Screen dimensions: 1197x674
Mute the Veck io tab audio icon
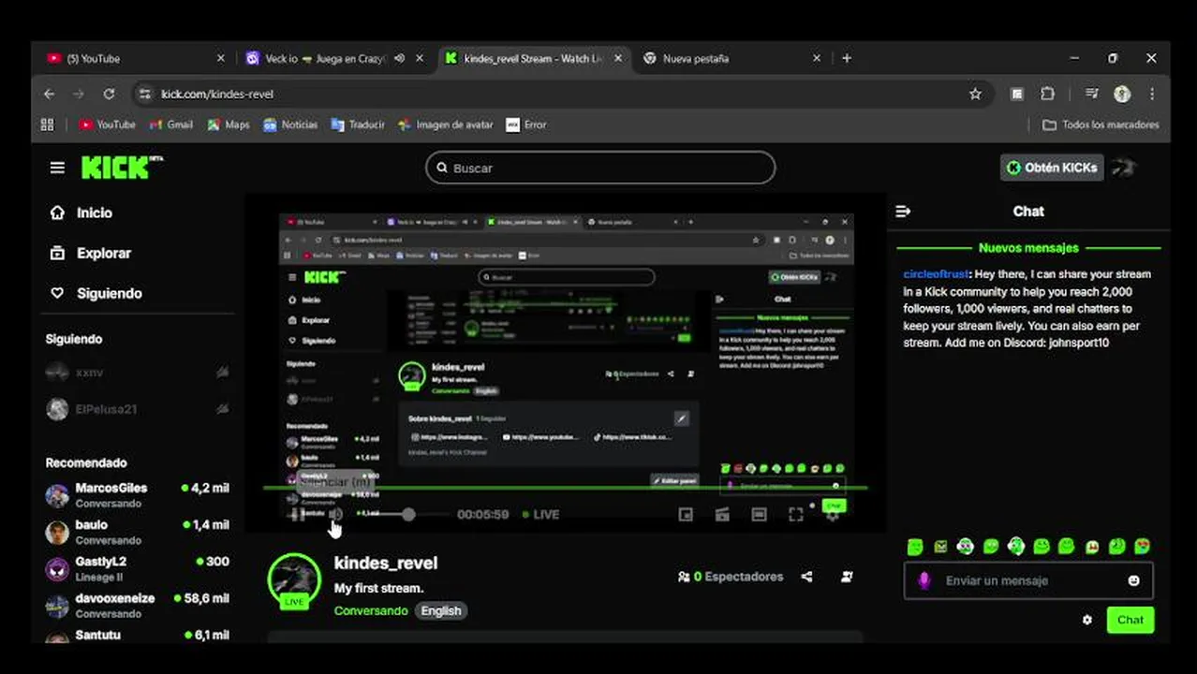[x=399, y=58]
